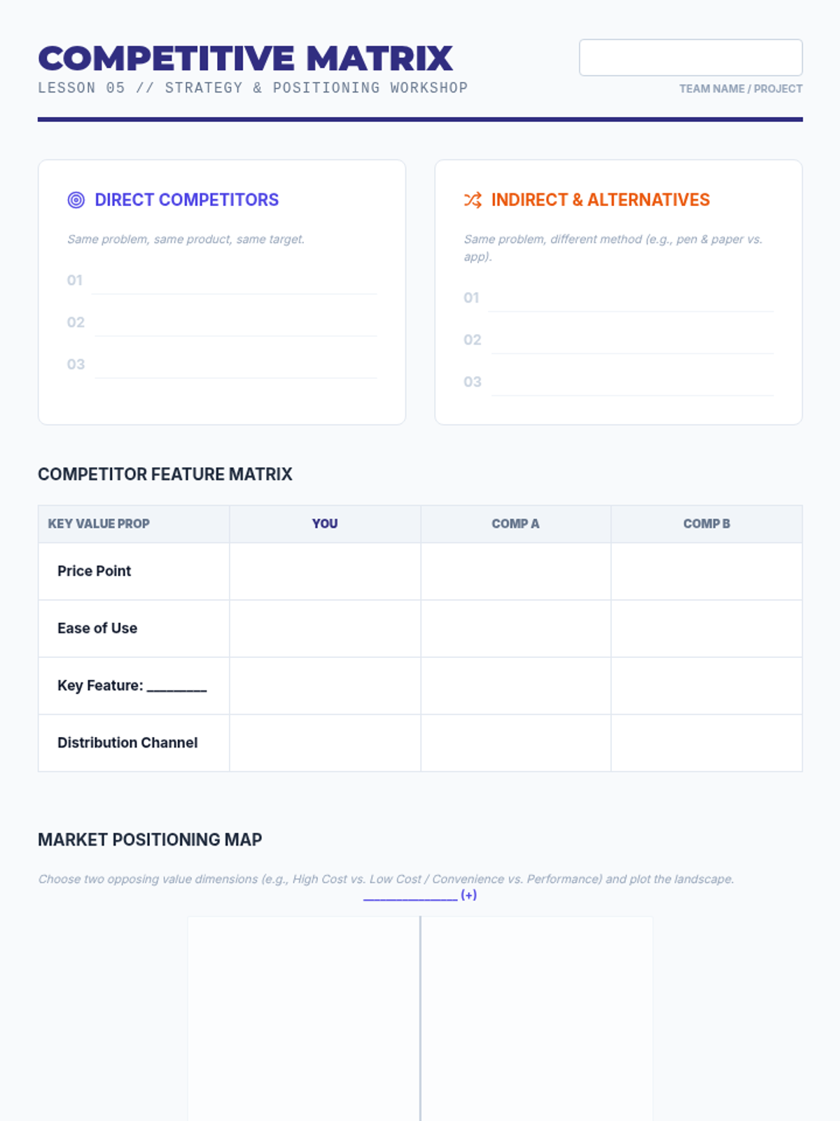The width and height of the screenshot is (840, 1121).
Task: Click line 03 under Direct Competitors
Action: [235, 366]
